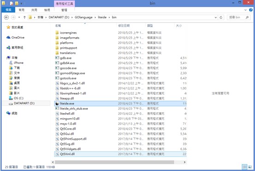The height and width of the screenshot is (171, 255).
Task: Select the liteide_ctrlc_stub.exe icon
Action: [x=57, y=108]
